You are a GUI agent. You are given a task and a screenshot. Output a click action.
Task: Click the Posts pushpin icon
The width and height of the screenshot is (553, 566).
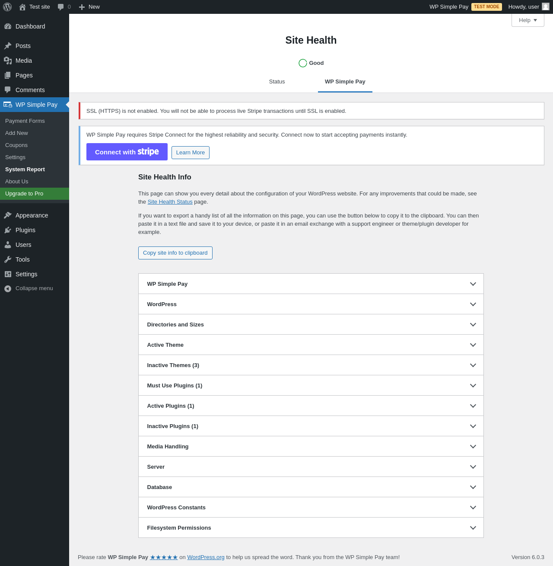click(x=8, y=46)
